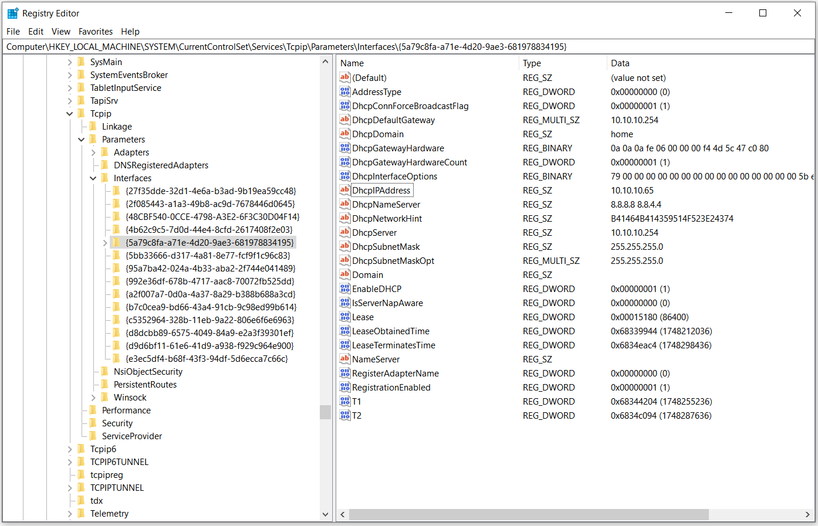Click tree pane scrollbar down arrow

326,514
